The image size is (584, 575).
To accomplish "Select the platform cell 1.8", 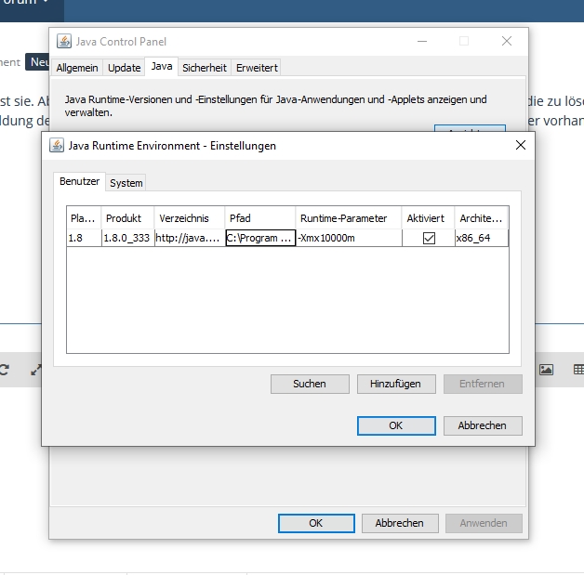I will (x=84, y=238).
